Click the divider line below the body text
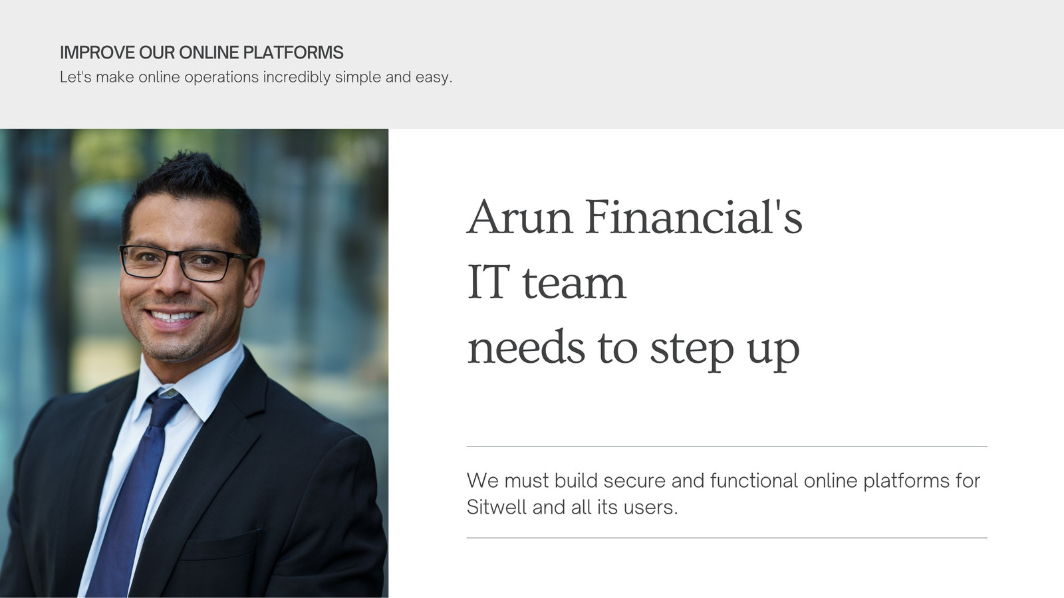The height and width of the screenshot is (598, 1064). [727, 538]
